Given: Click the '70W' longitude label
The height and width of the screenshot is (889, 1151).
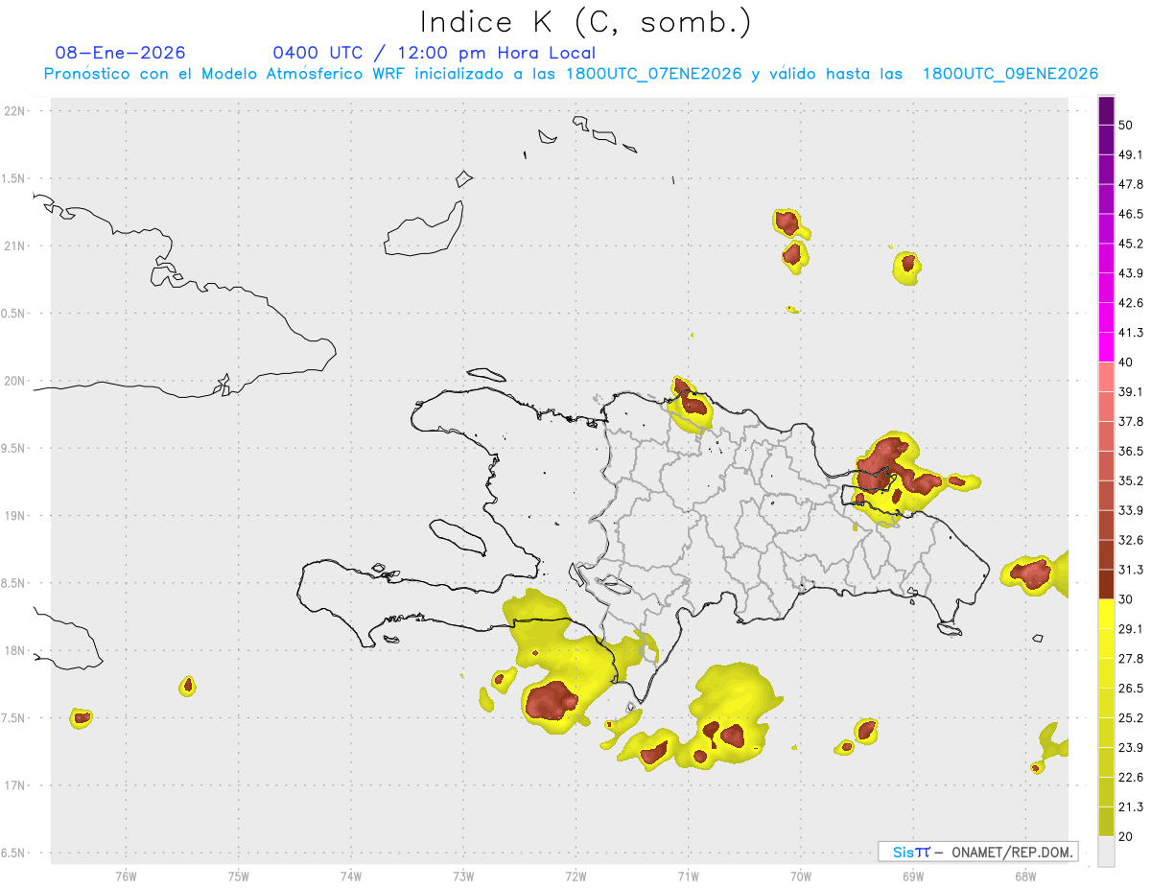Looking at the screenshot, I should (x=801, y=877).
